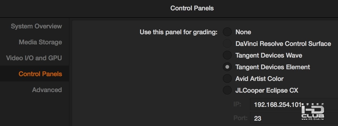The height and width of the screenshot is (126, 338).
Task: Click the 'IP:' field label
Action: point(237,105)
